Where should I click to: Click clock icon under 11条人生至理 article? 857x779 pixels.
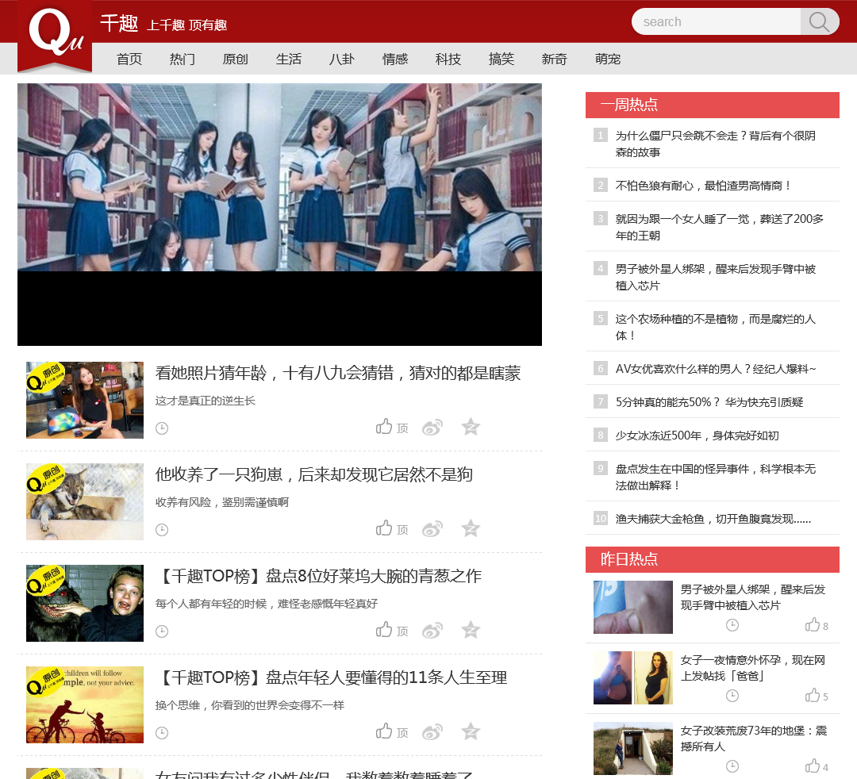tap(162, 733)
